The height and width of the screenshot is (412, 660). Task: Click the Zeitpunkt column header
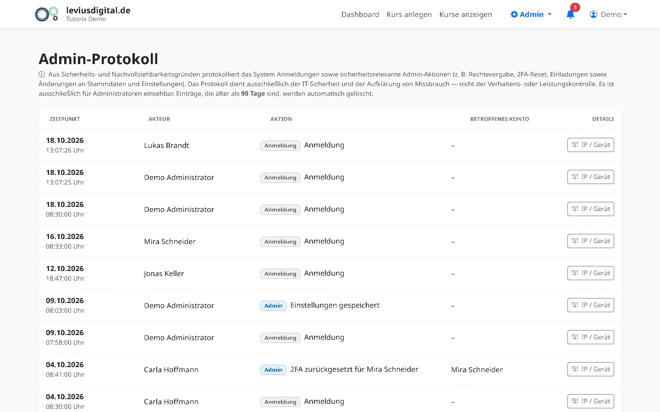tap(65, 119)
